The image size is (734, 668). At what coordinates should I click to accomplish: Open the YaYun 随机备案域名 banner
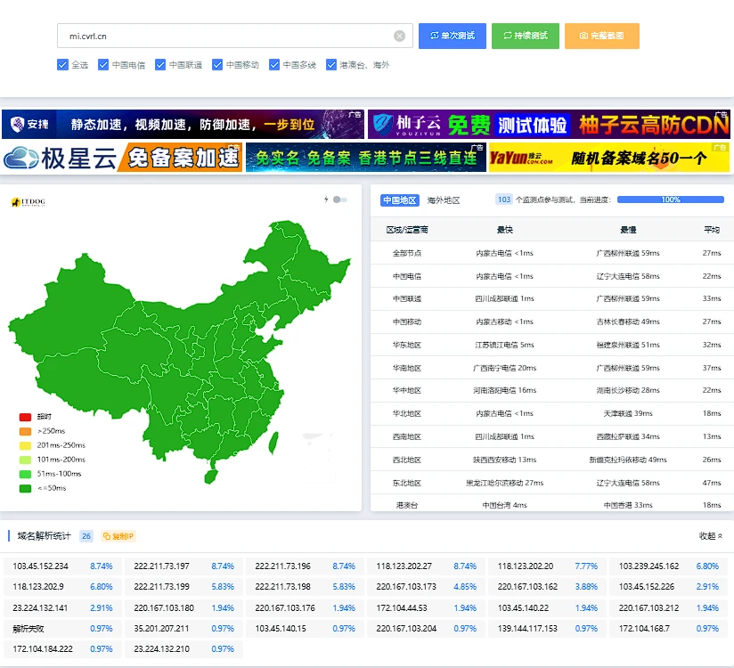[x=608, y=158]
